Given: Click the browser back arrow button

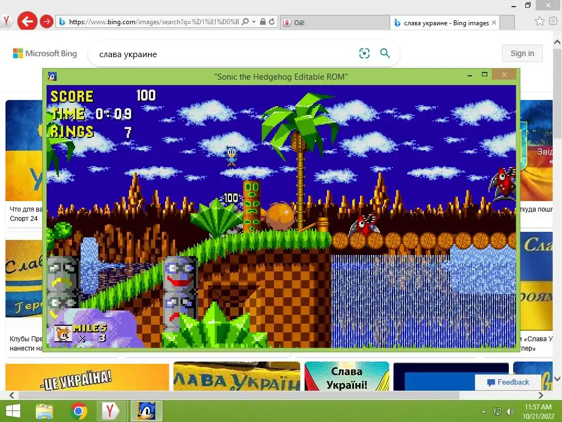Looking at the screenshot, I should point(27,21).
